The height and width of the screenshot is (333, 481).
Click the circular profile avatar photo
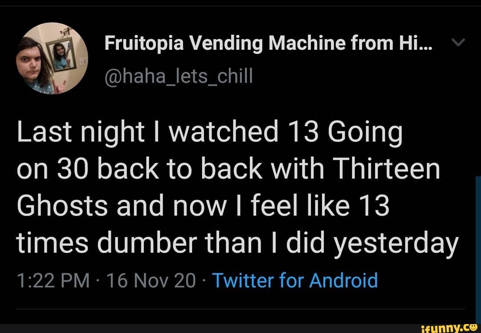(51, 58)
